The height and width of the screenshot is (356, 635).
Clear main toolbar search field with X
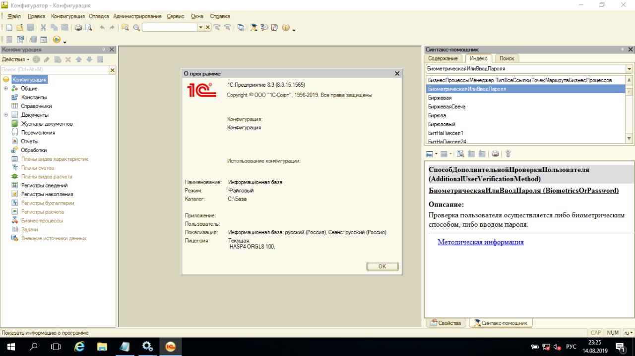208,28
